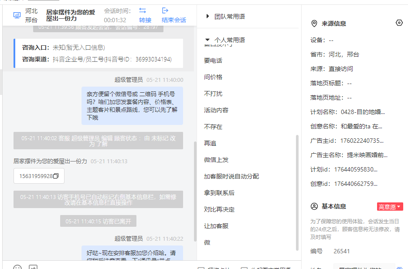
Task: Select the 活动内容 quick phrase
Action: [x=216, y=110]
